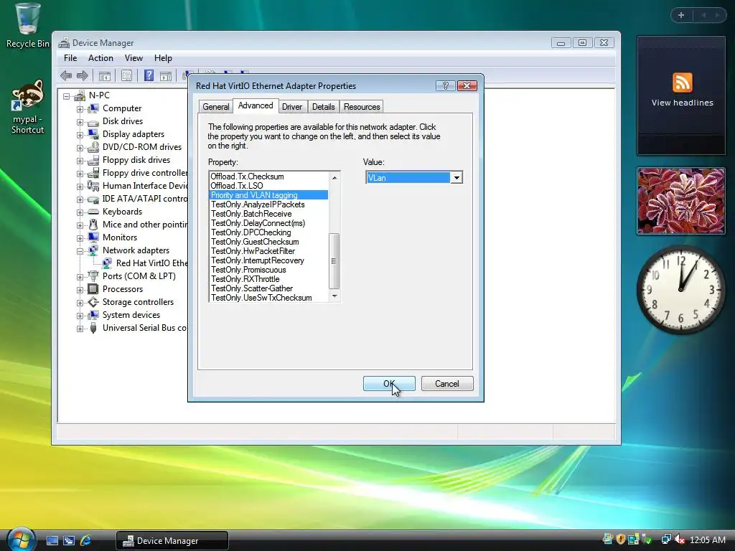Launch Internet Explorer from quick launch
Viewport: 735px width, 551px height.
tap(86, 541)
